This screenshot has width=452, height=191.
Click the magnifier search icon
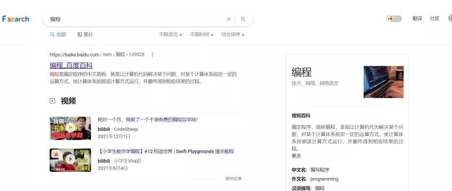pos(243,19)
